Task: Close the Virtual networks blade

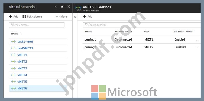Action: pyautogui.click(x=69, y=6)
